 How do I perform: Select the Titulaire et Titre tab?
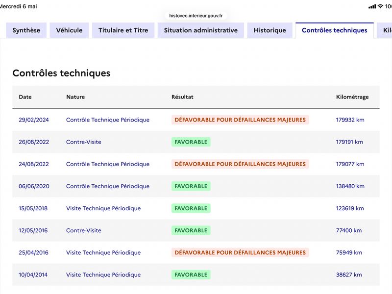[123, 30]
